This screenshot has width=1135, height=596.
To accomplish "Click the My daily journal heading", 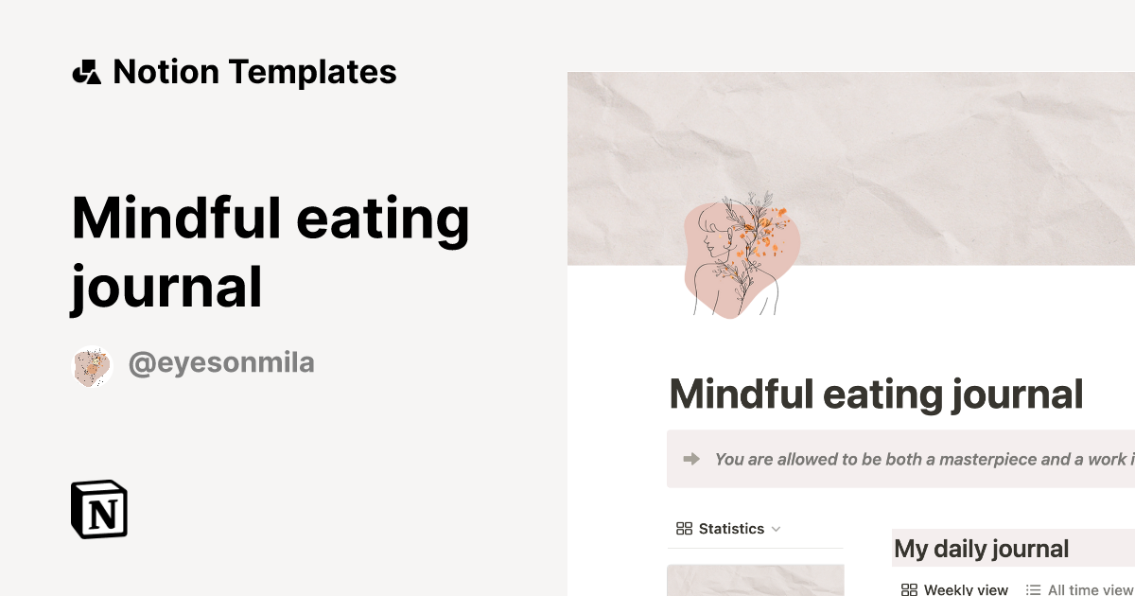I will pos(981,549).
